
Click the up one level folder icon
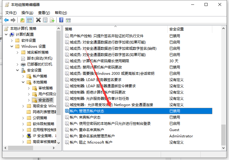(x=22, y=20)
